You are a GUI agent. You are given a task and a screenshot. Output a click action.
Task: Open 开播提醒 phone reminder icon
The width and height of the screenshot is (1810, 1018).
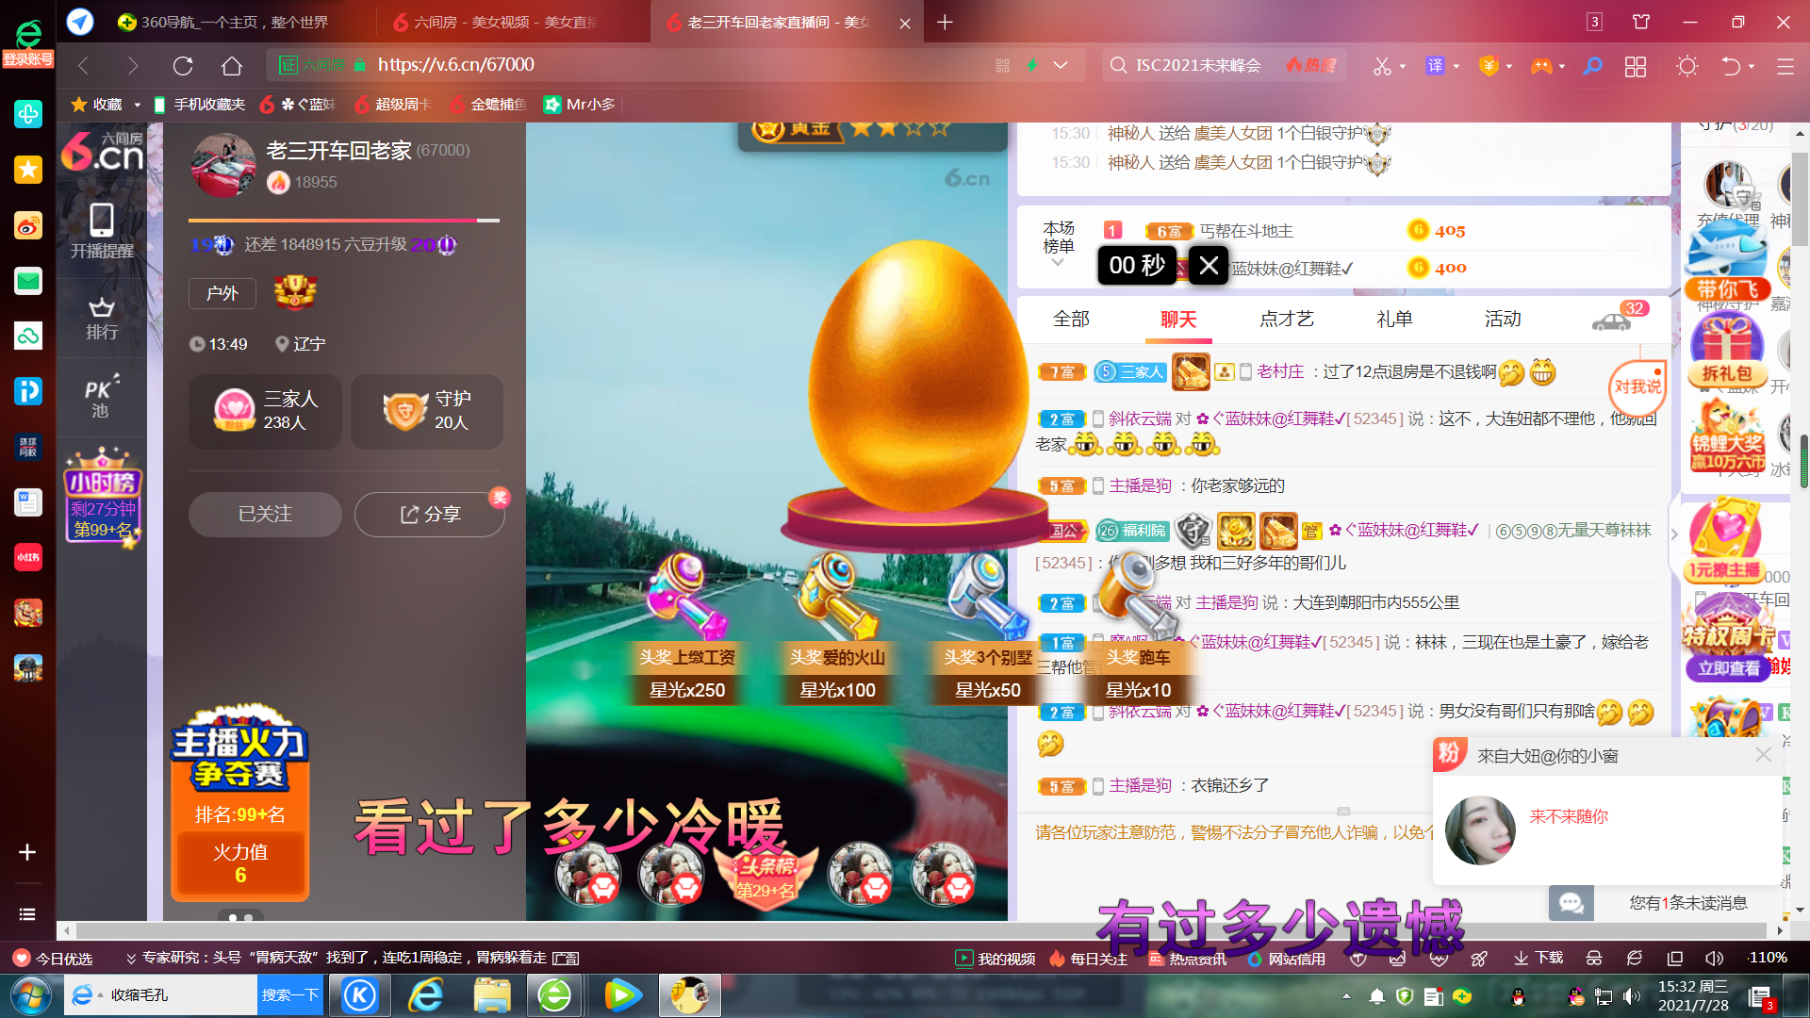(102, 230)
